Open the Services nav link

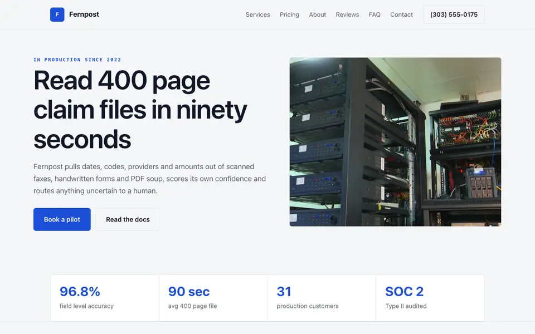coord(257,14)
